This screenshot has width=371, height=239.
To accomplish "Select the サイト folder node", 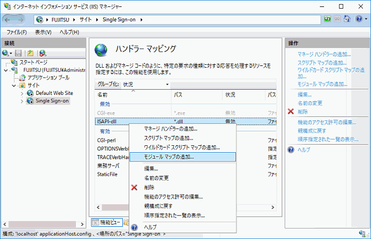I will pyautogui.click(x=34, y=85).
